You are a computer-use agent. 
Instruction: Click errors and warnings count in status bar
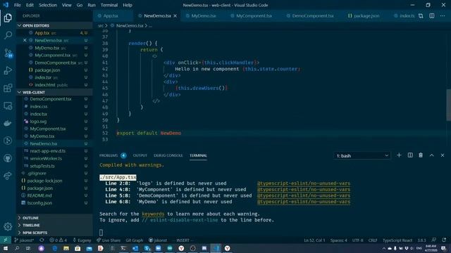click(x=58, y=240)
